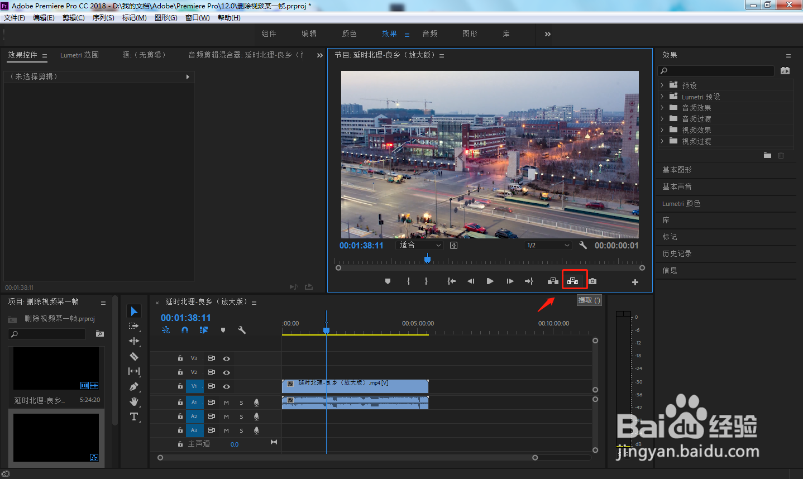Play the sequence in Program monitor
This screenshot has height=479, width=803.
click(490, 281)
